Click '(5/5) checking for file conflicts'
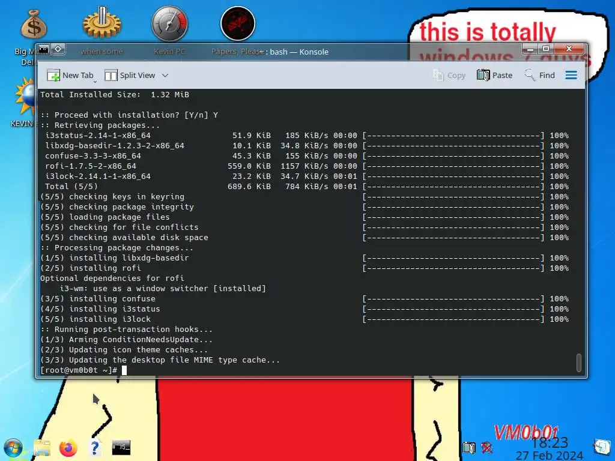Viewport: 615px width, 461px height. tap(120, 227)
